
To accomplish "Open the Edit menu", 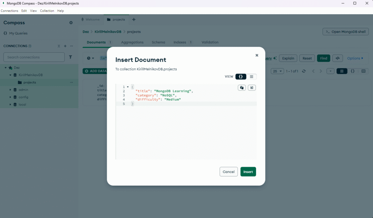I will pyautogui.click(x=24, y=11).
